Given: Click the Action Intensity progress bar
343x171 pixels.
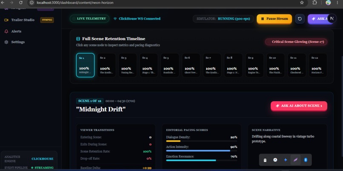Looking at the screenshot, I should [201, 151].
